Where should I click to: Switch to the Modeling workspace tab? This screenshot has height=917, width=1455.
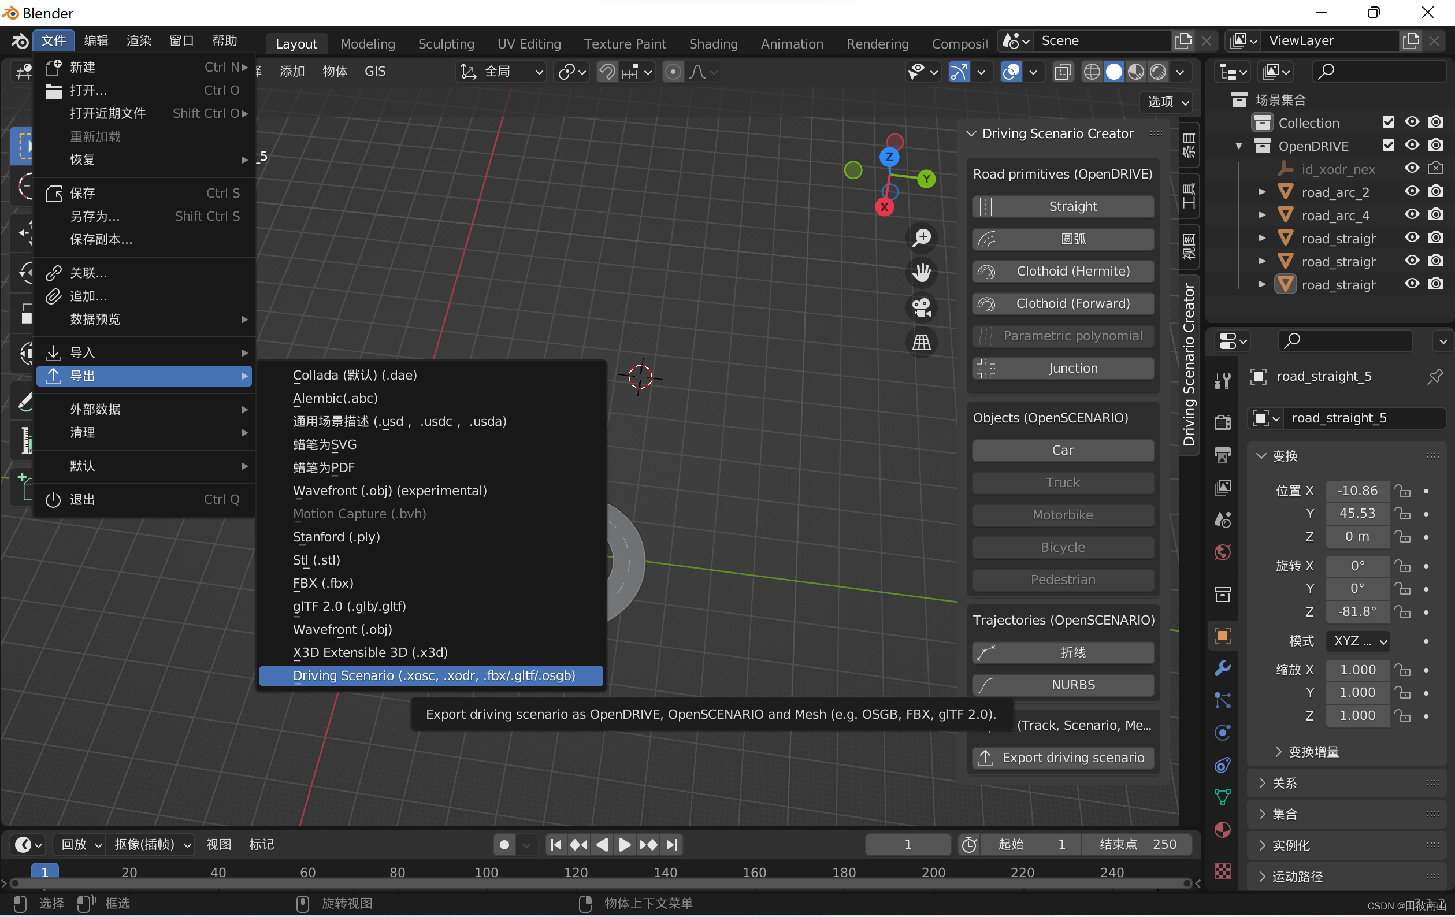point(368,43)
